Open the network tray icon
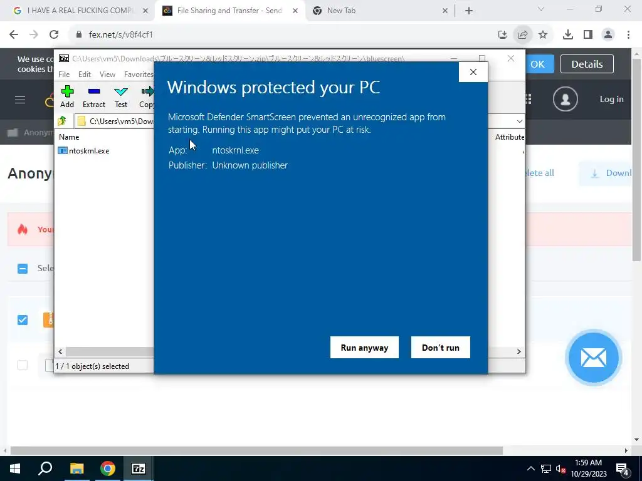 (x=546, y=468)
